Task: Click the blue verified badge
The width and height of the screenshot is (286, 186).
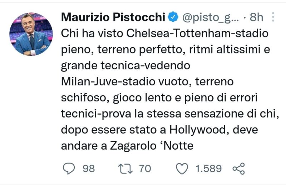Action: point(173,17)
